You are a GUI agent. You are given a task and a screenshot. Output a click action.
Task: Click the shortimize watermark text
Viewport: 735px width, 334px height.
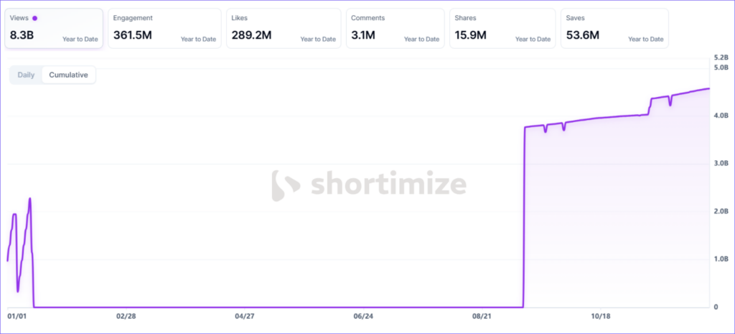click(x=388, y=185)
